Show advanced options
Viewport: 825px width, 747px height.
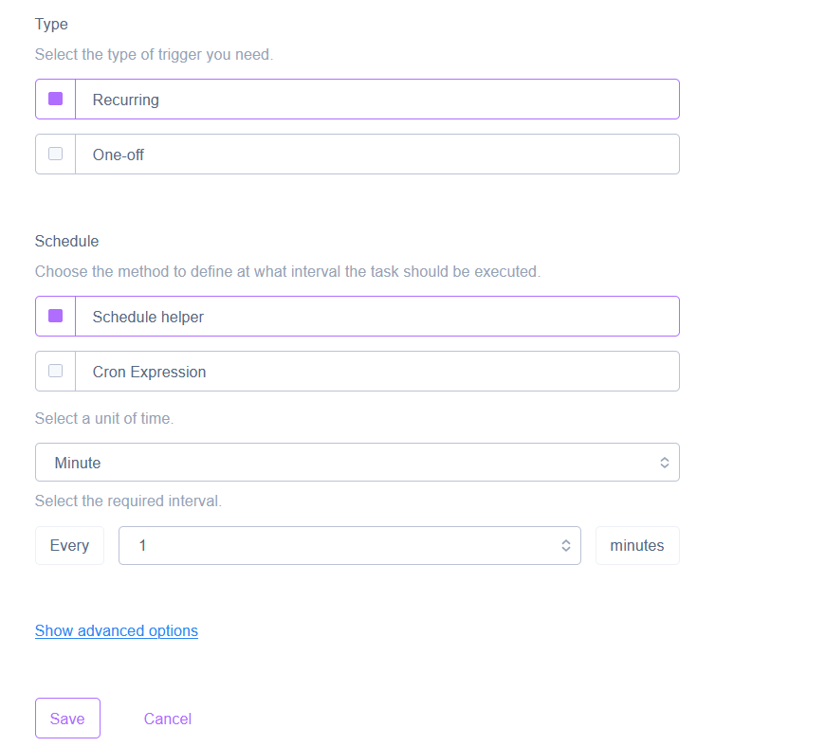(117, 630)
